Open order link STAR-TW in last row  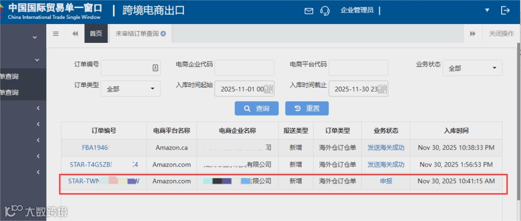coord(104,181)
